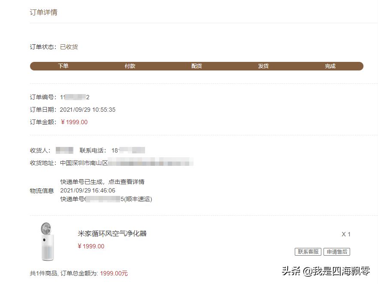Click the order date 2021/09/29 10:55:35
Image resolution: width=378 pixels, height=284 pixels.
coord(88,110)
